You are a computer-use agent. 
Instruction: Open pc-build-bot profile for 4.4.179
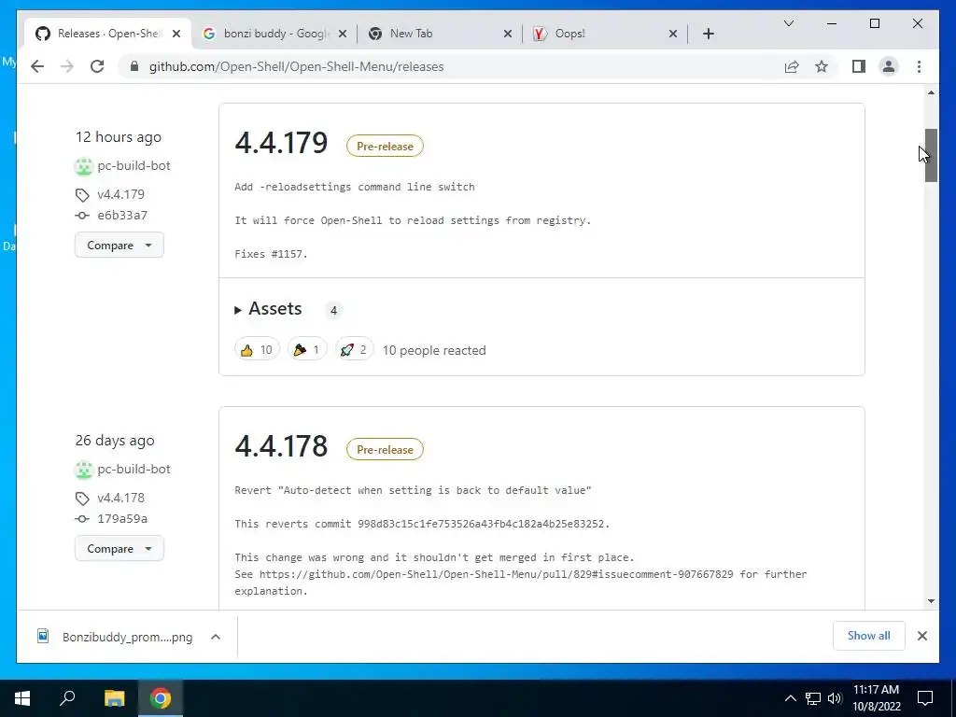pyautogui.click(x=134, y=166)
